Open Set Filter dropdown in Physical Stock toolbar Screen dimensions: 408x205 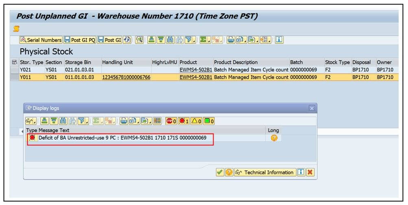coord(190,40)
